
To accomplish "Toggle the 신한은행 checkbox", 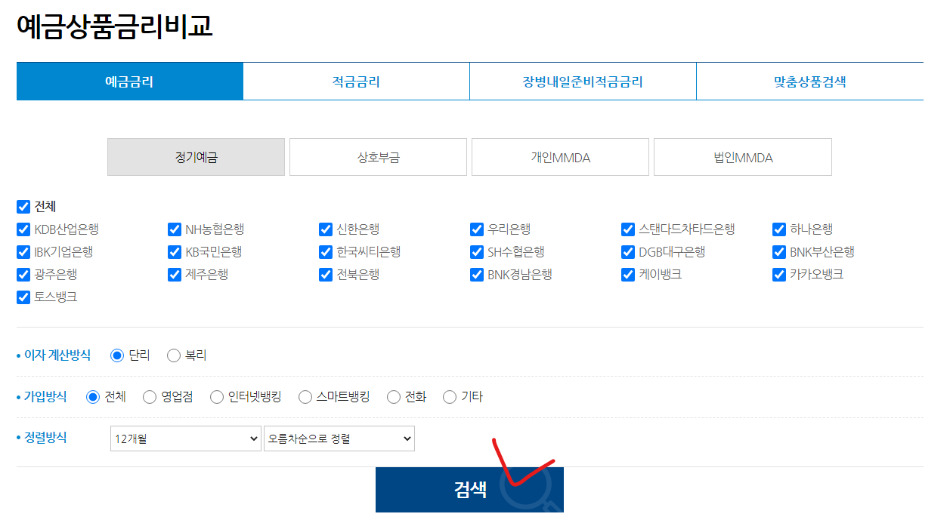I will (326, 229).
